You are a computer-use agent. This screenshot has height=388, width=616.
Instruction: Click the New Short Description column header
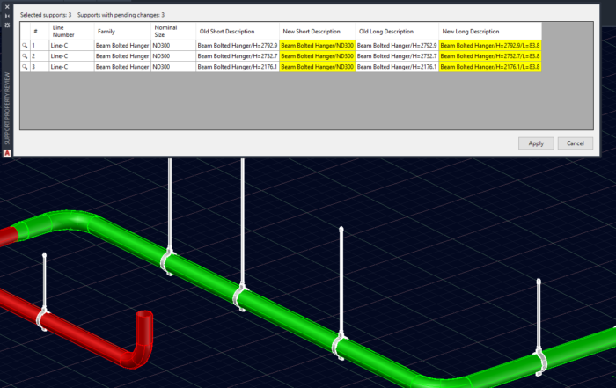pyautogui.click(x=318, y=32)
